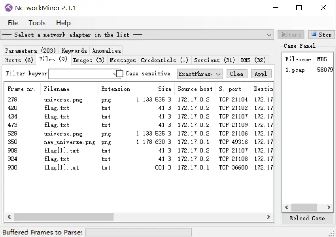This screenshot has width=336, height=237.
Task: Select the flag.txt row at frame 434
Action: point(139,117)
